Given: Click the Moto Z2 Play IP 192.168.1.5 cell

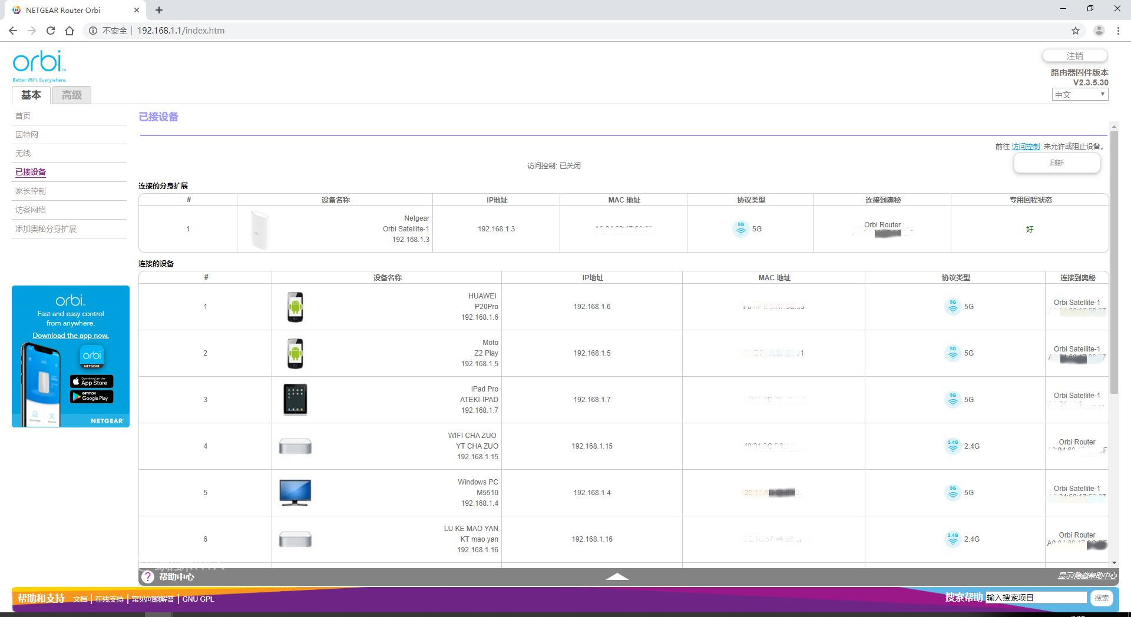Looking at the screenshot, I should [x=592, y=353].
